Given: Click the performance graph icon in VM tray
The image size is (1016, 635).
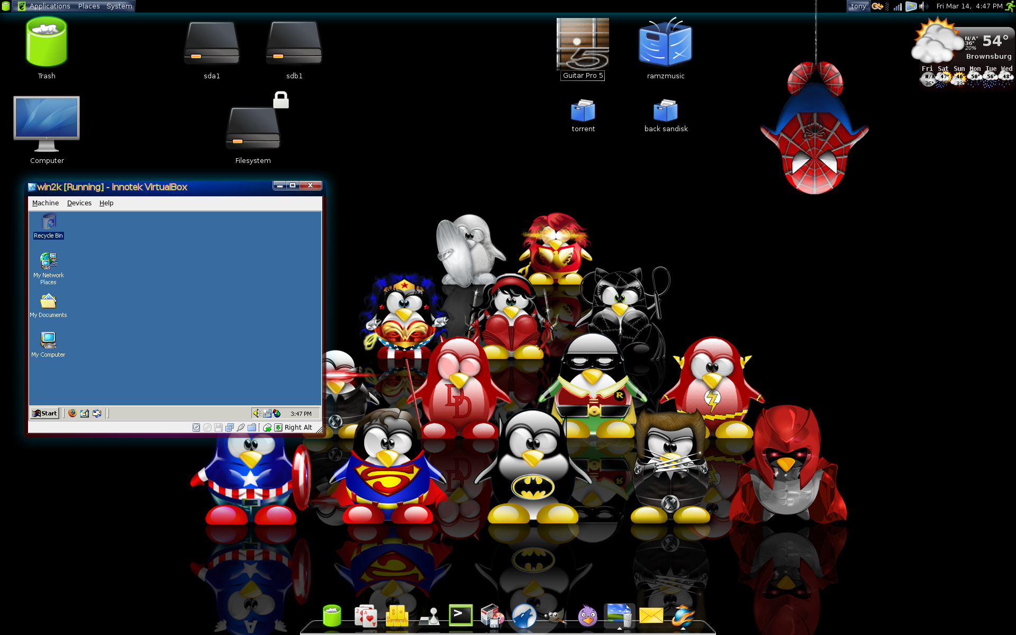Looking at the screenshot, I should [x=267, y=413].
